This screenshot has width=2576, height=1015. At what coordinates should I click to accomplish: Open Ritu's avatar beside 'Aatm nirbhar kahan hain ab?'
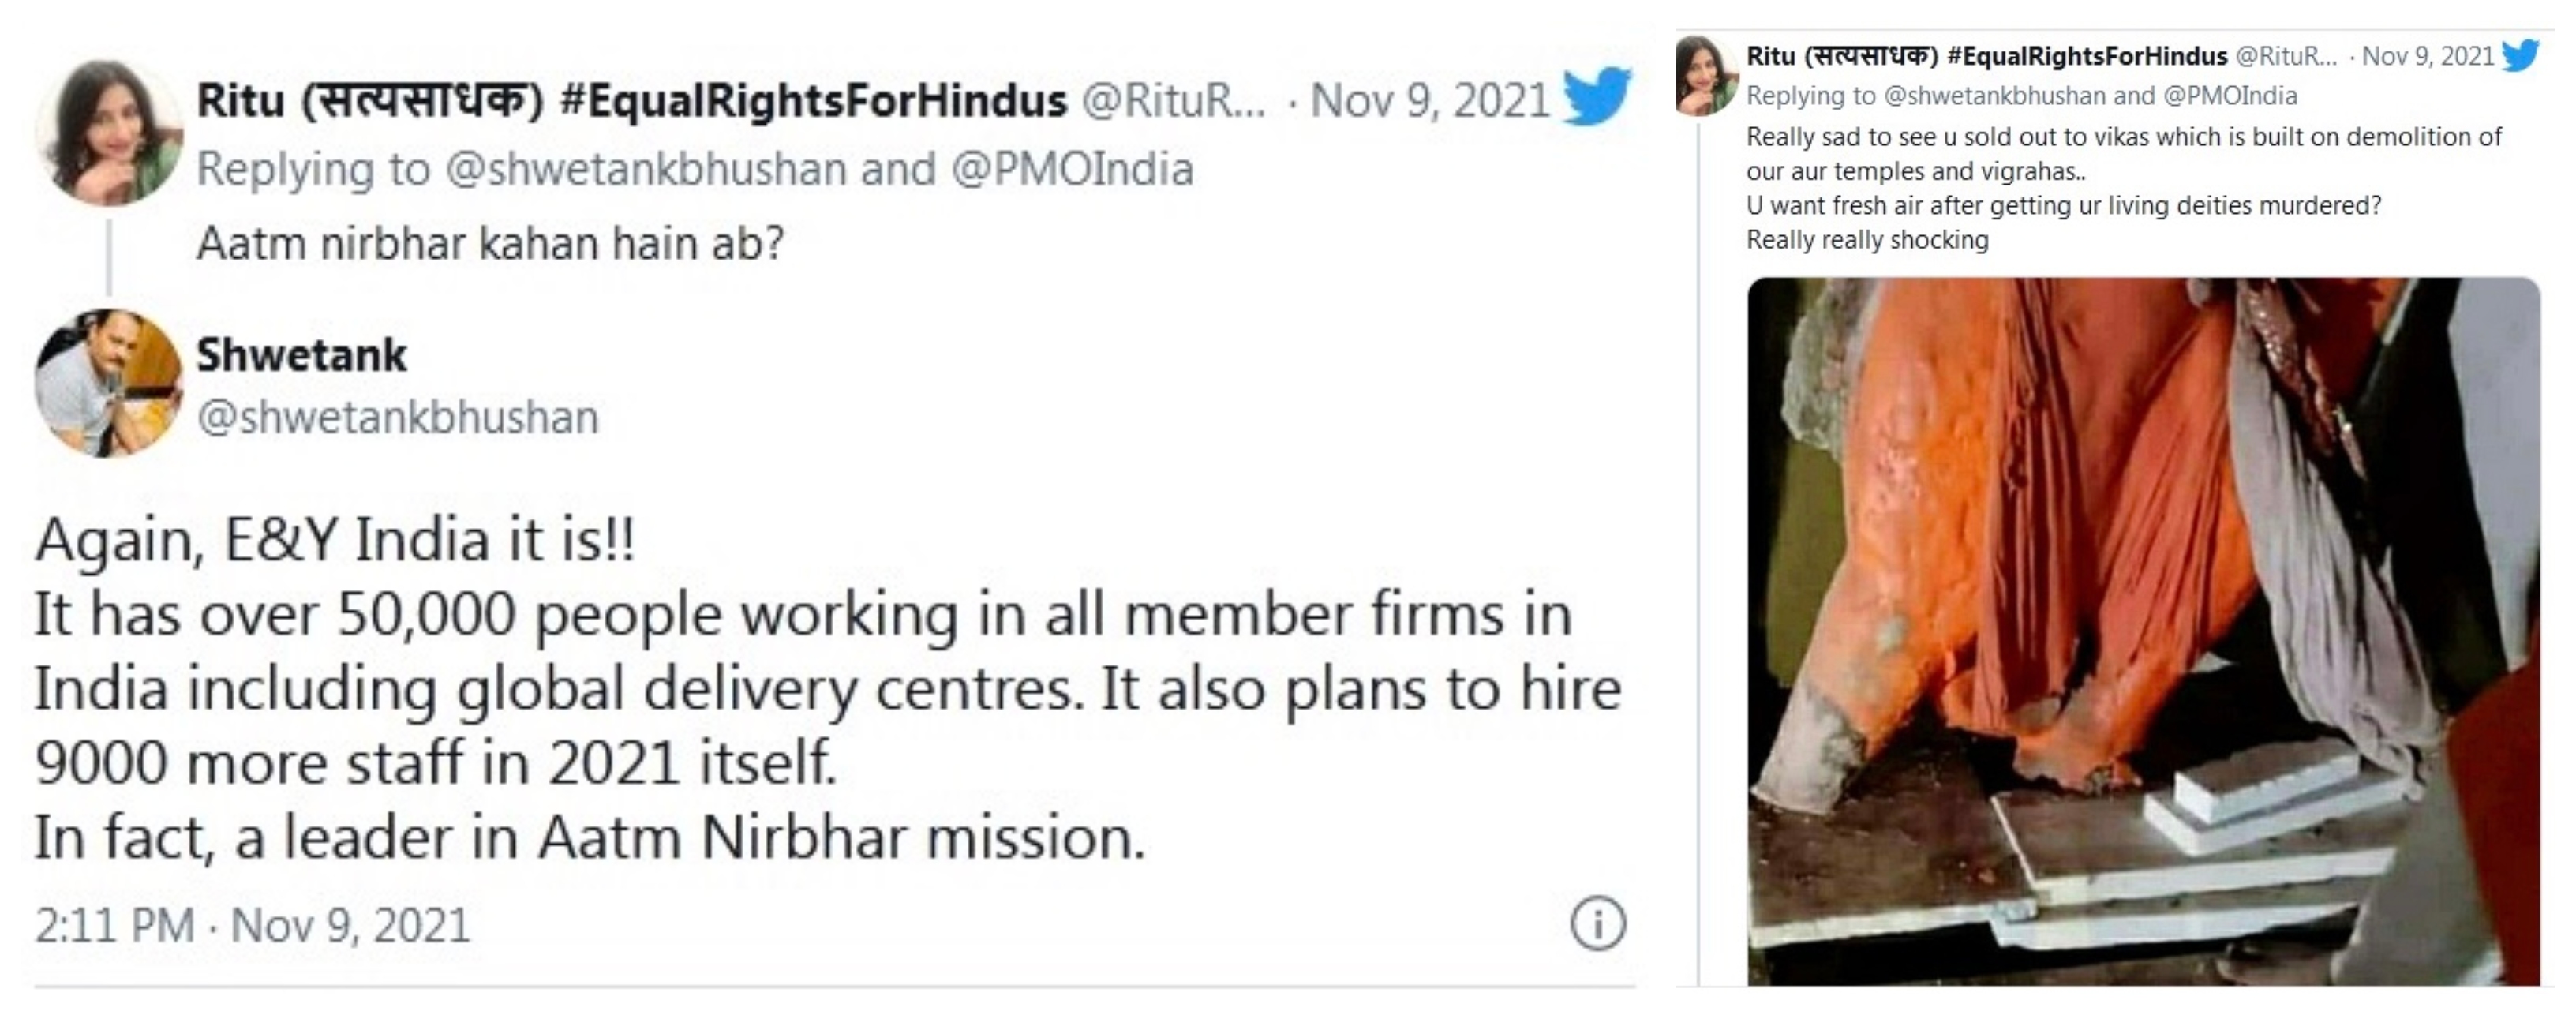[109, 133]
